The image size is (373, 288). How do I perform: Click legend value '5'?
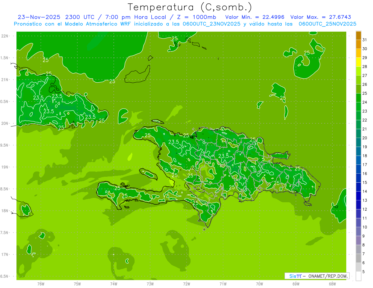coord(364,272)
